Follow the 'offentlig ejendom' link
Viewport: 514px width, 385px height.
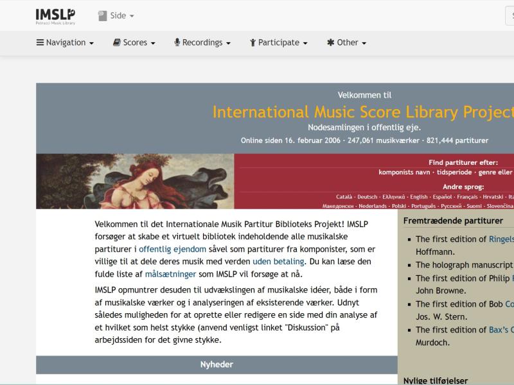pyautogui.click(x=172, y=249)
